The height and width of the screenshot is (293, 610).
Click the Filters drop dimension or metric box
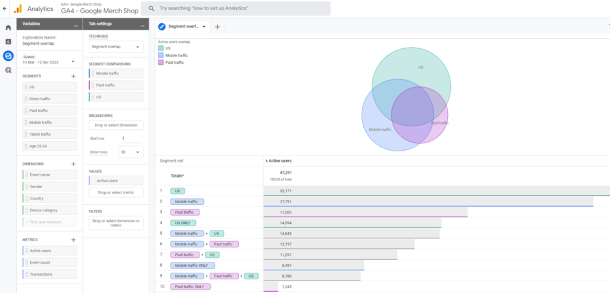tap(116, 223)
